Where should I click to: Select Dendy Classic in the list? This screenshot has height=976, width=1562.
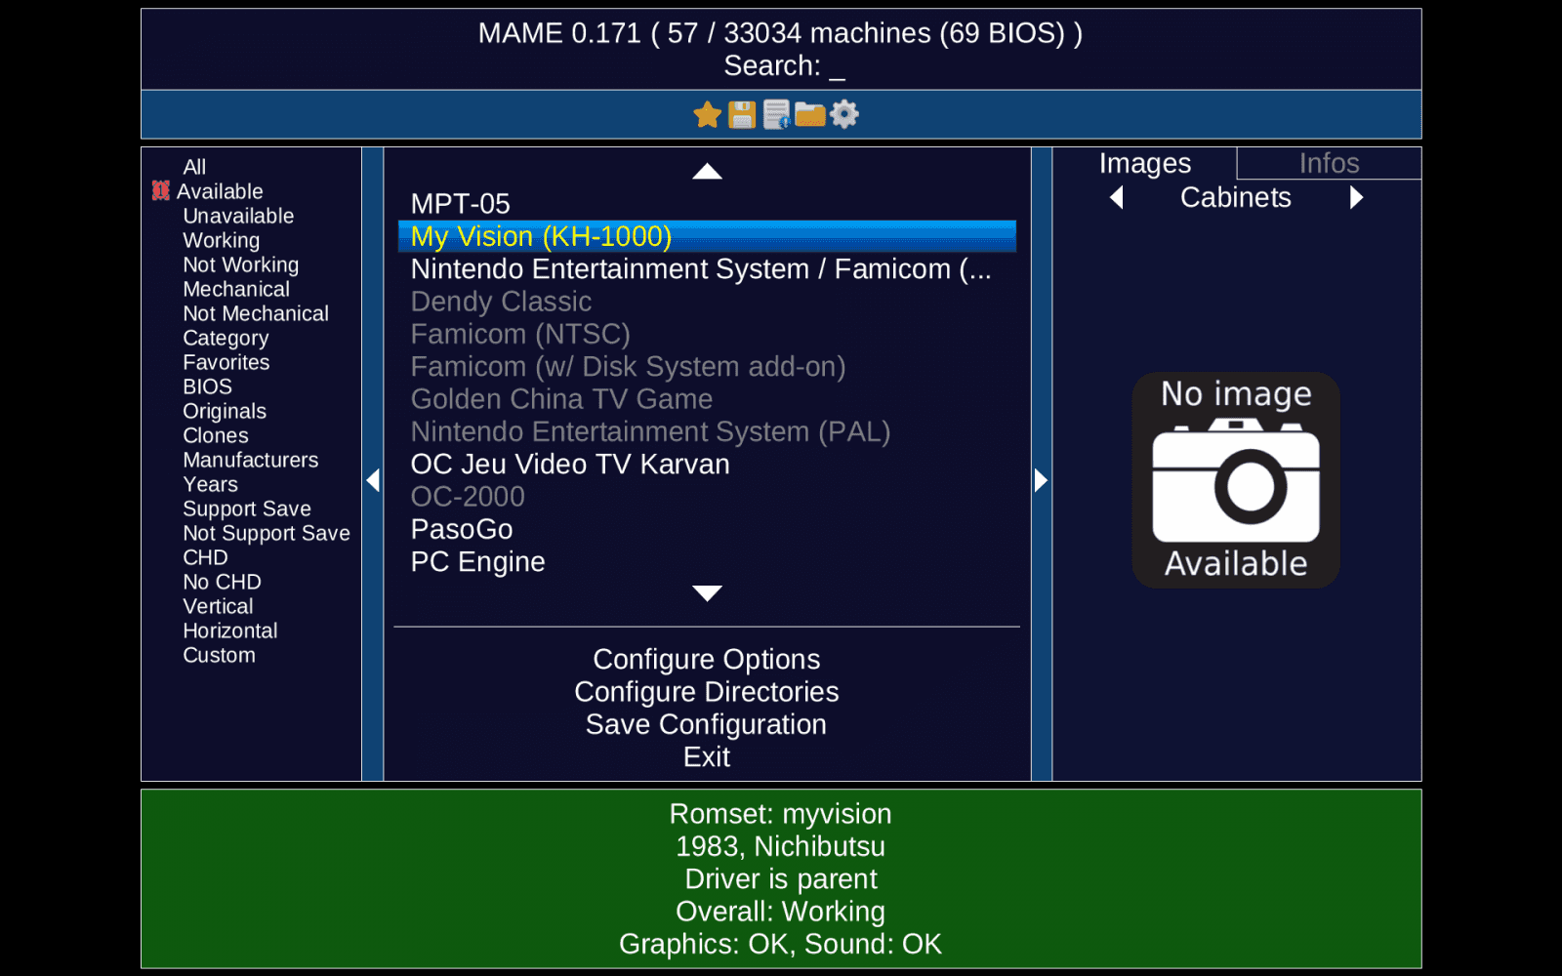(707, 302)
